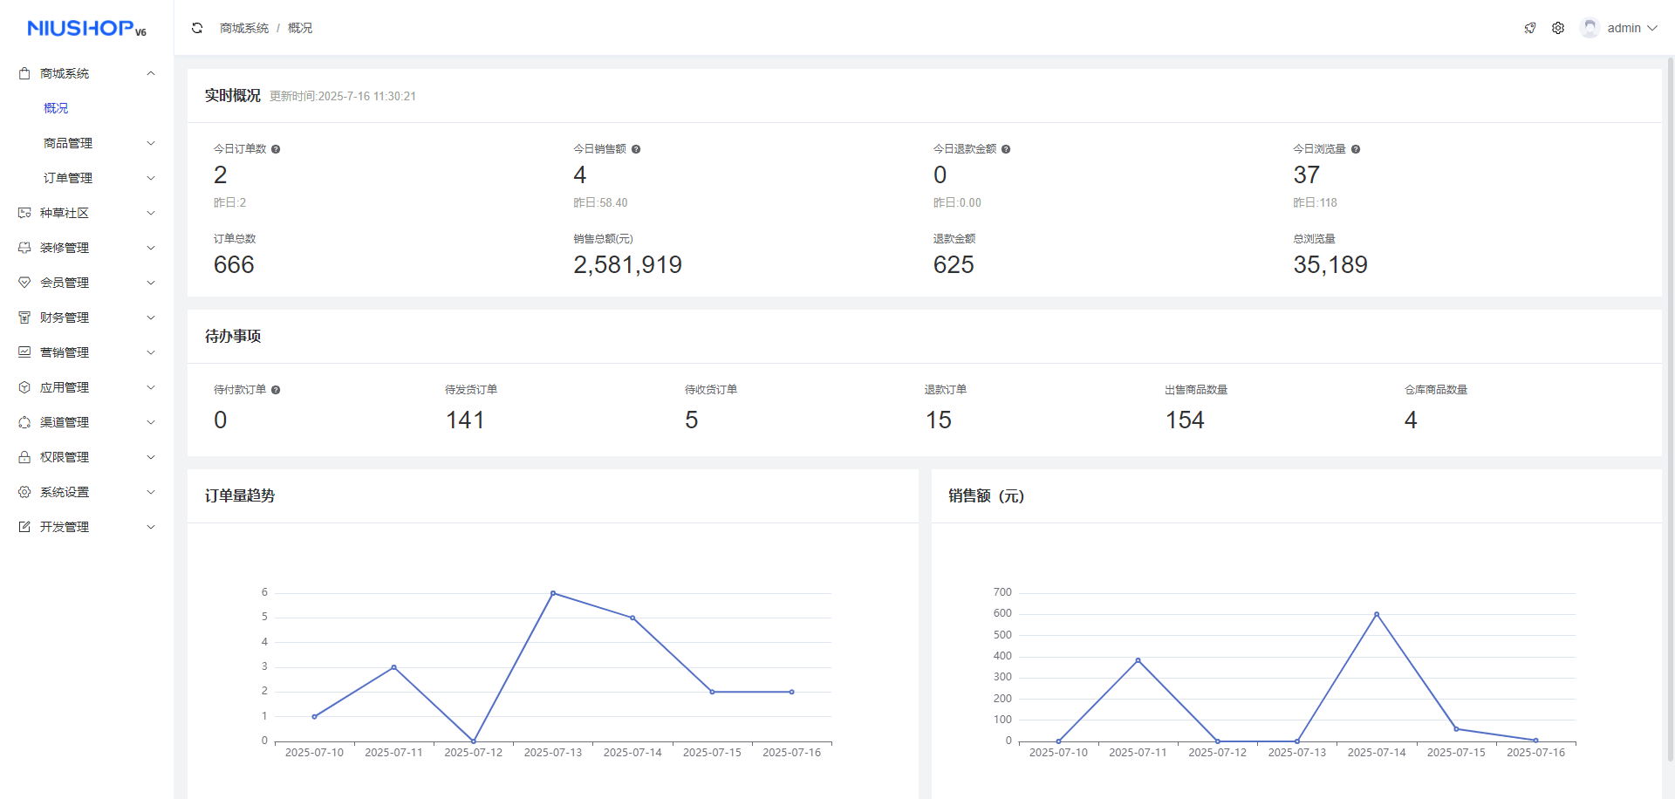Click the help icon beside 今日退款金额
Screen dimensions: 1675x799
pyautogui.click(x=1006, y=149)
